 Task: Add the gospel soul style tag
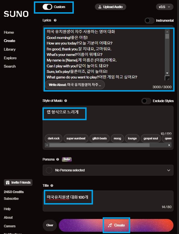151,138
